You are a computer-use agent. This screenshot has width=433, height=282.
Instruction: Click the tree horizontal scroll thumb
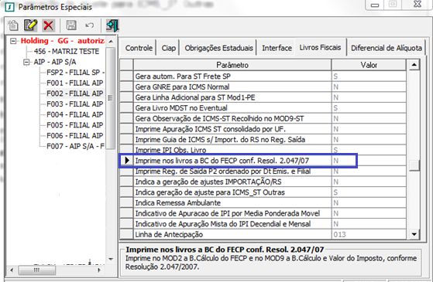36,270
